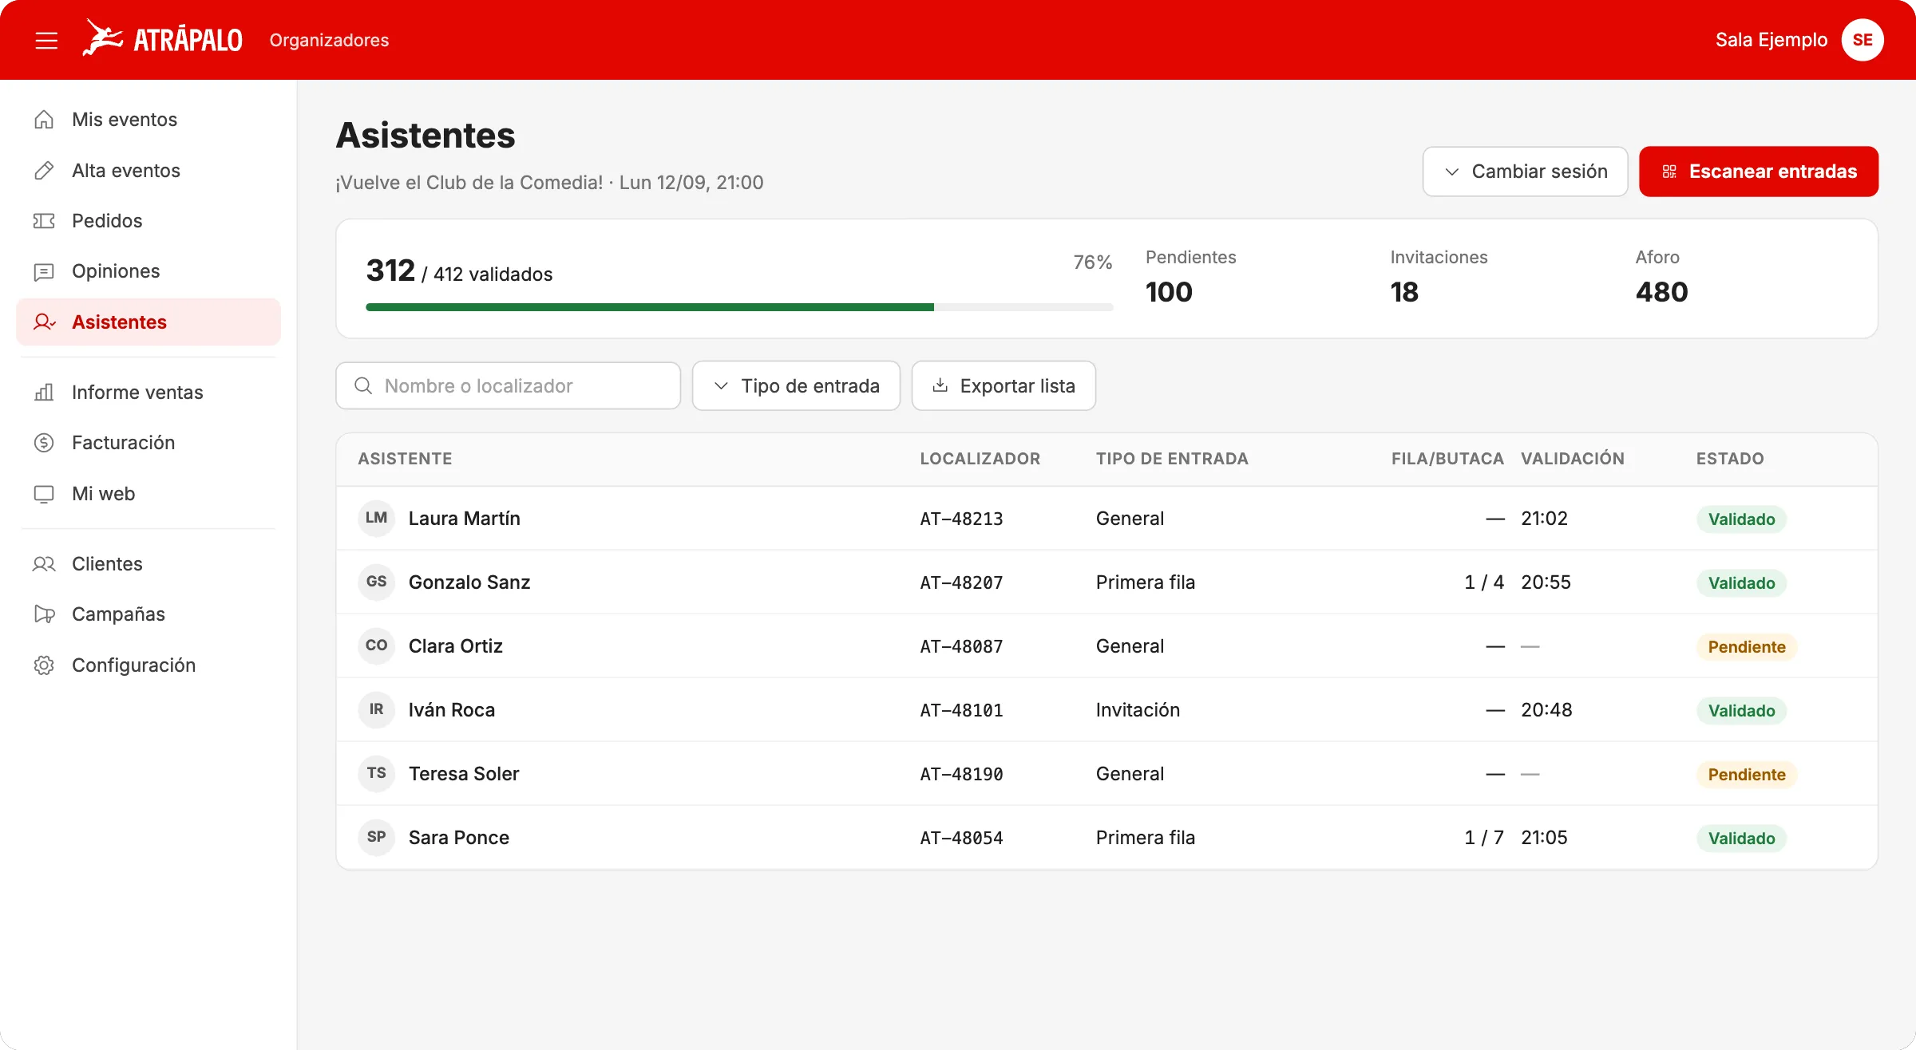Click the Sara Ponce name
1916x1050 pixels.
point(459,838)
